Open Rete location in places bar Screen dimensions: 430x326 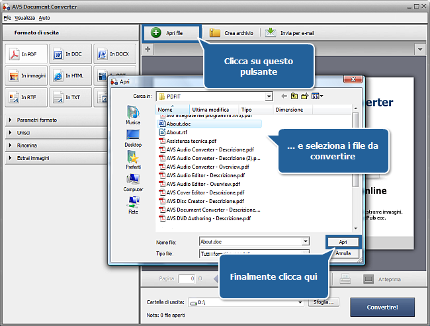point(133,205)
